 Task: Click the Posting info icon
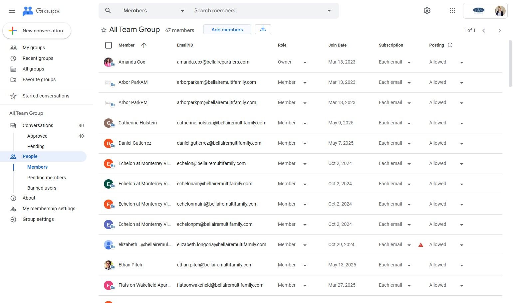(x=450, y=45)
